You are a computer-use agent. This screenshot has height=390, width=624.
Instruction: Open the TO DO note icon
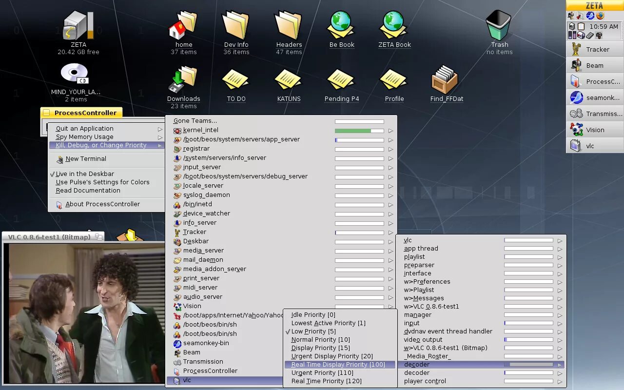(236, 80)
